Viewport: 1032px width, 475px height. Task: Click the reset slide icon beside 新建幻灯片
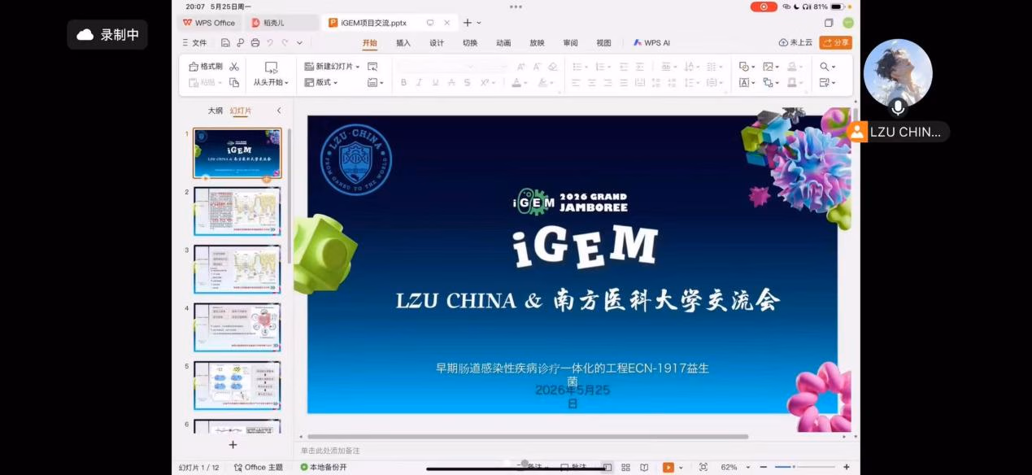click(372, 67)
